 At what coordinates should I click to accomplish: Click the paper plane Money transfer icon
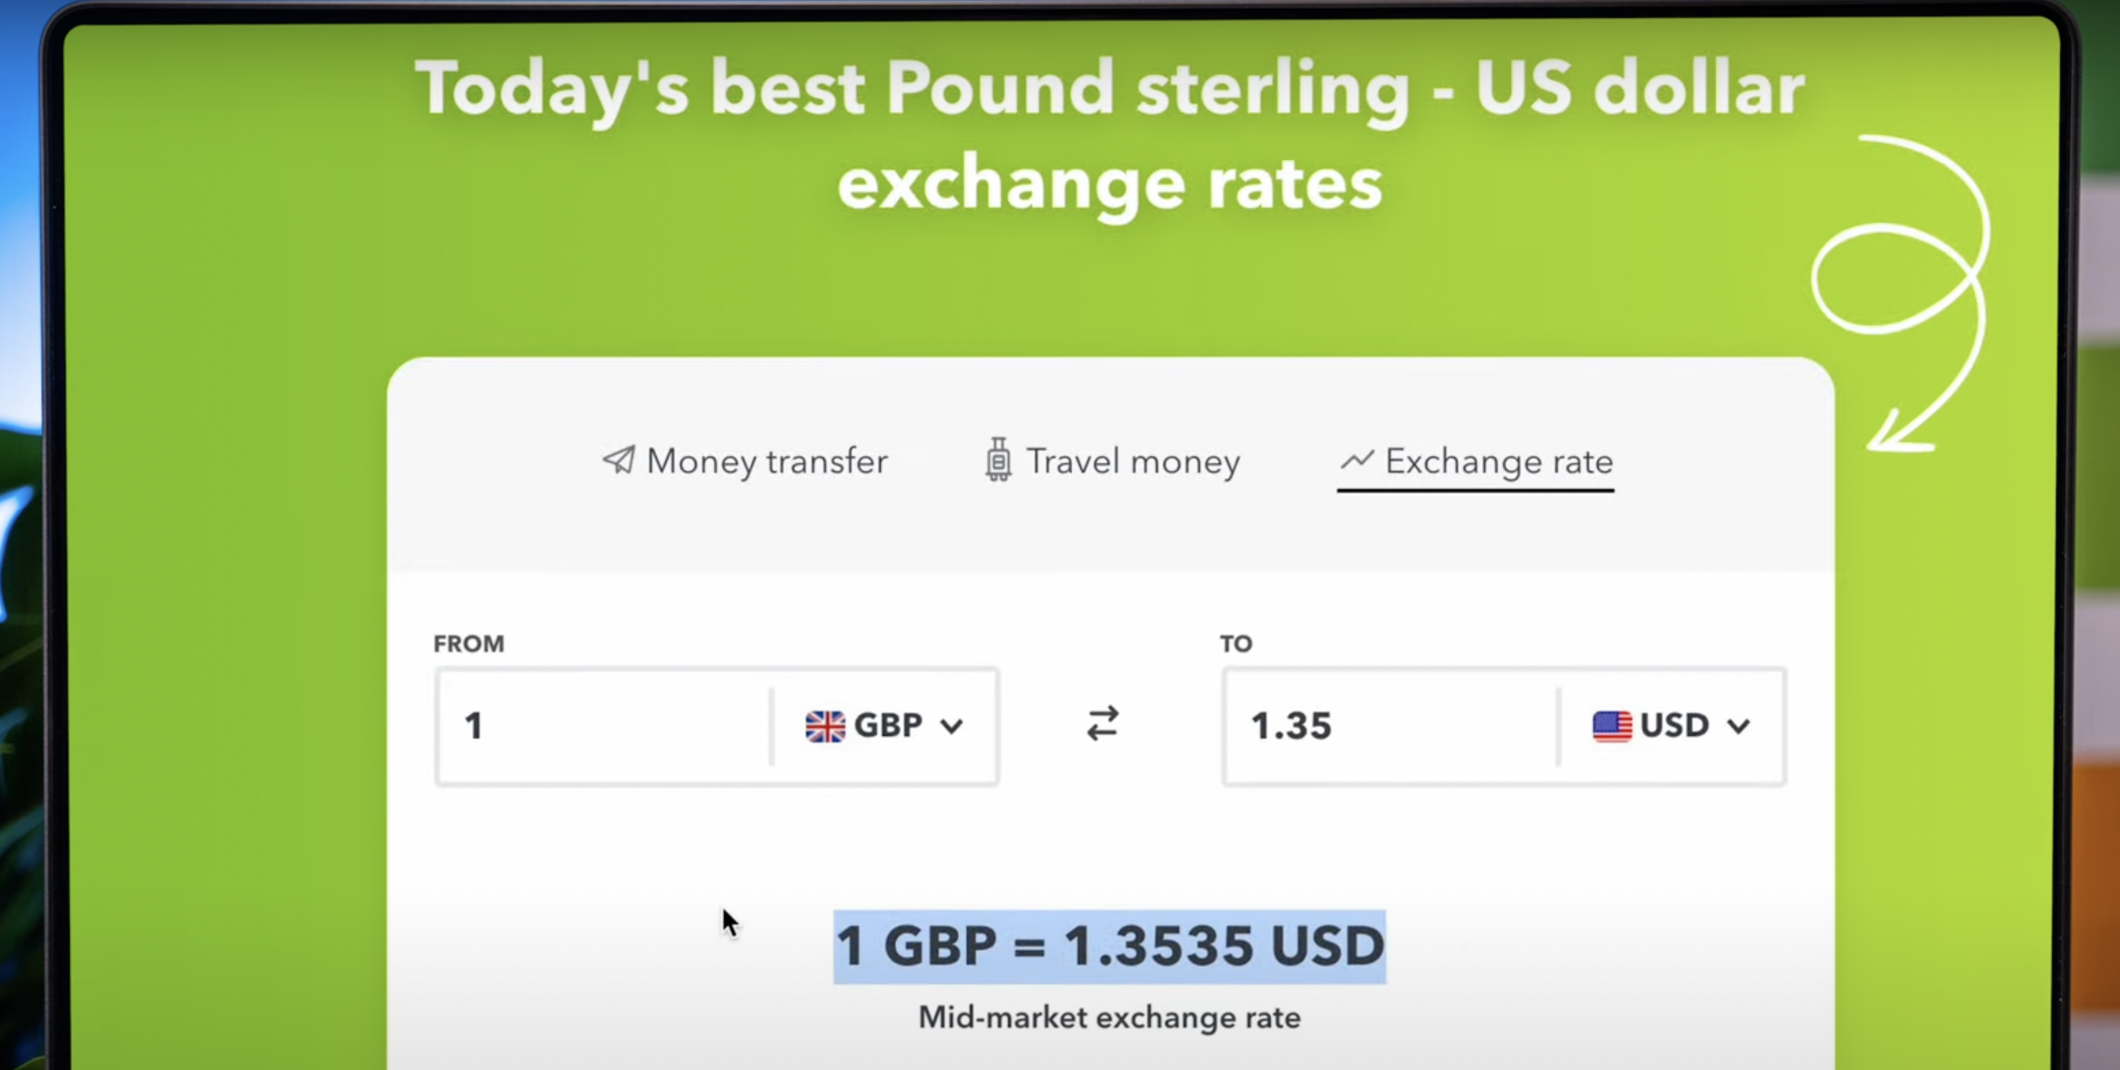619,461
